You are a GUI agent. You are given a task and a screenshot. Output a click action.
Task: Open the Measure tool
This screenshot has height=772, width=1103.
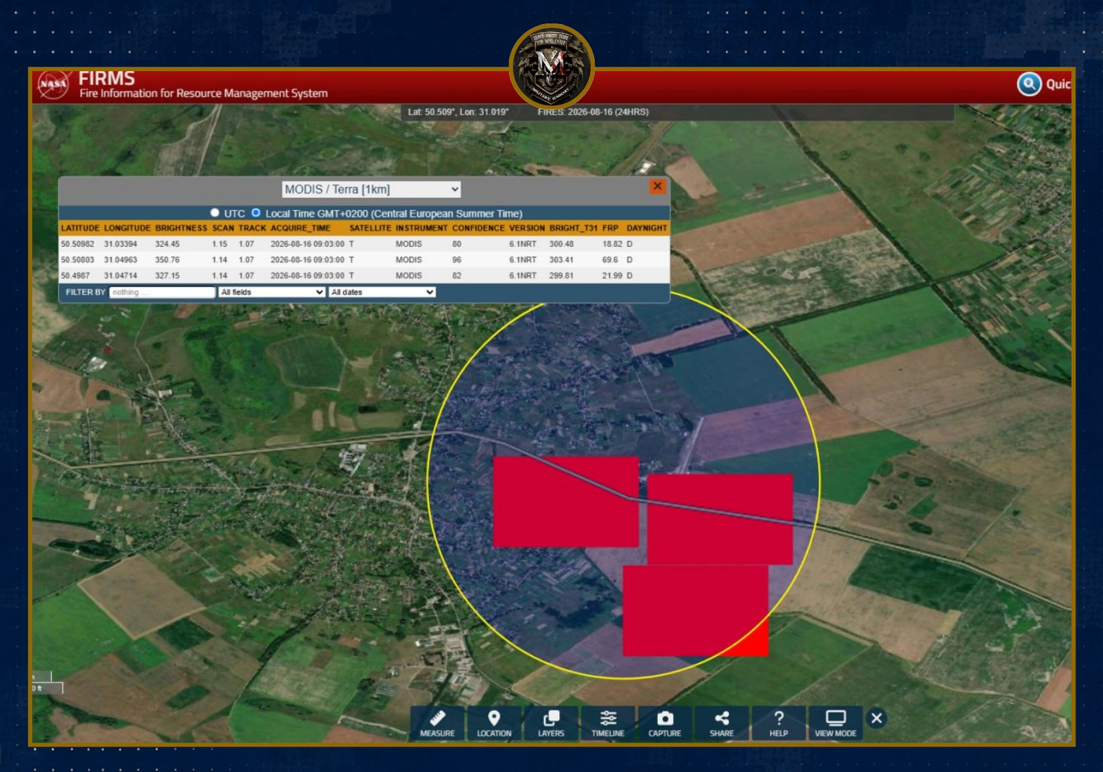(x=437, y=723)
